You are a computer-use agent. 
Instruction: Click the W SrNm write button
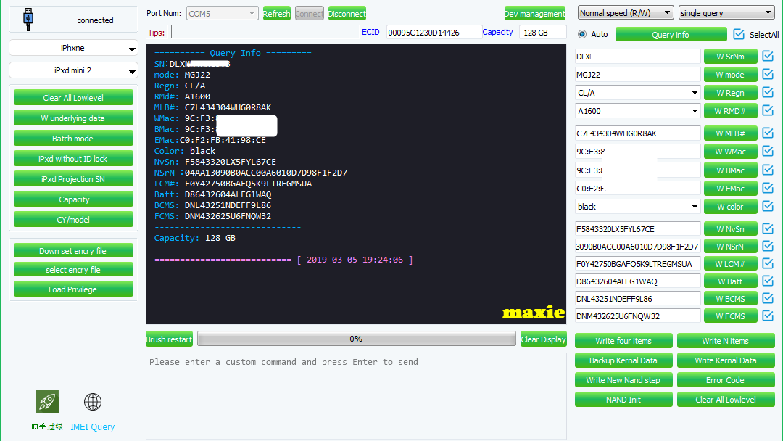(x=730, y=57)
